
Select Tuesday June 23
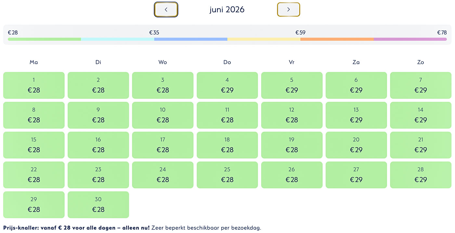coord(98,175)
